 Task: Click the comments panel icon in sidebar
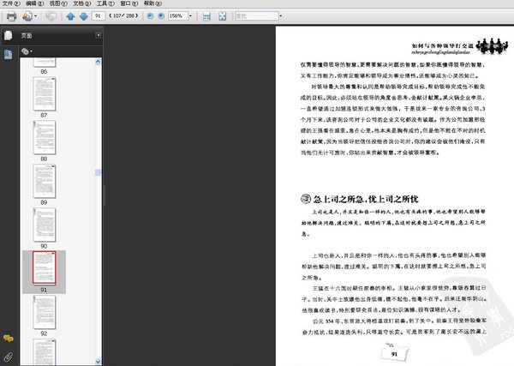[9, 339]
